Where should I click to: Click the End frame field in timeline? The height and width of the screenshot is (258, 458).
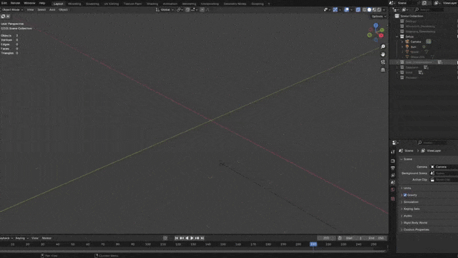376,238
